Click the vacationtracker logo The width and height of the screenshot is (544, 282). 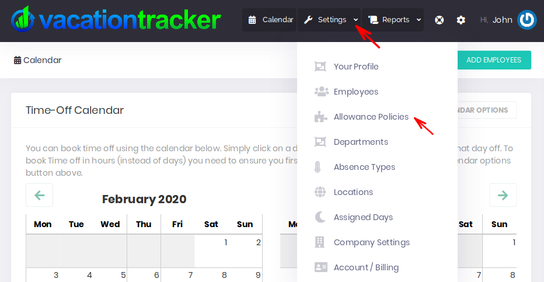click(116, 20)
